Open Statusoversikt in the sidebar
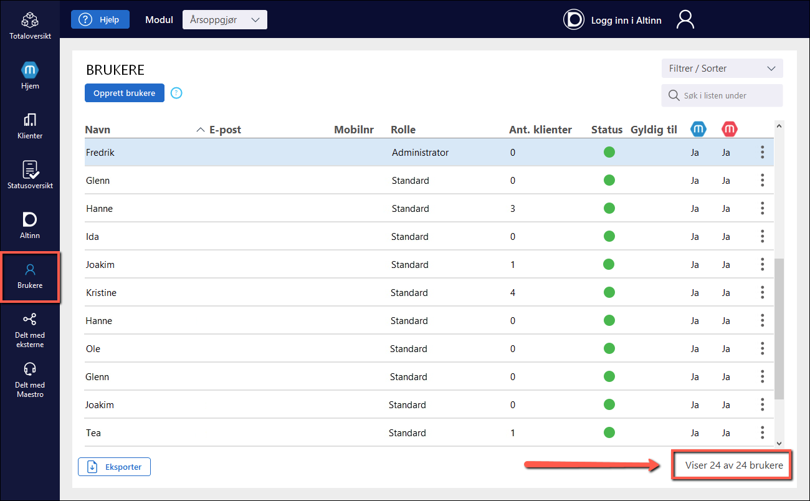The image size is (810, 501). point(30,176)
